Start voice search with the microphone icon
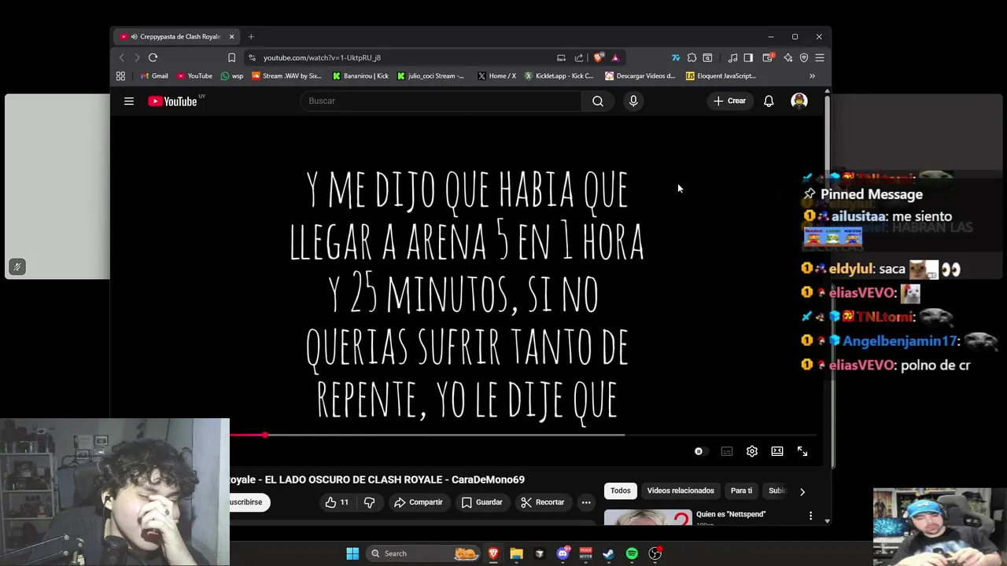 click(x=633, y=101)
